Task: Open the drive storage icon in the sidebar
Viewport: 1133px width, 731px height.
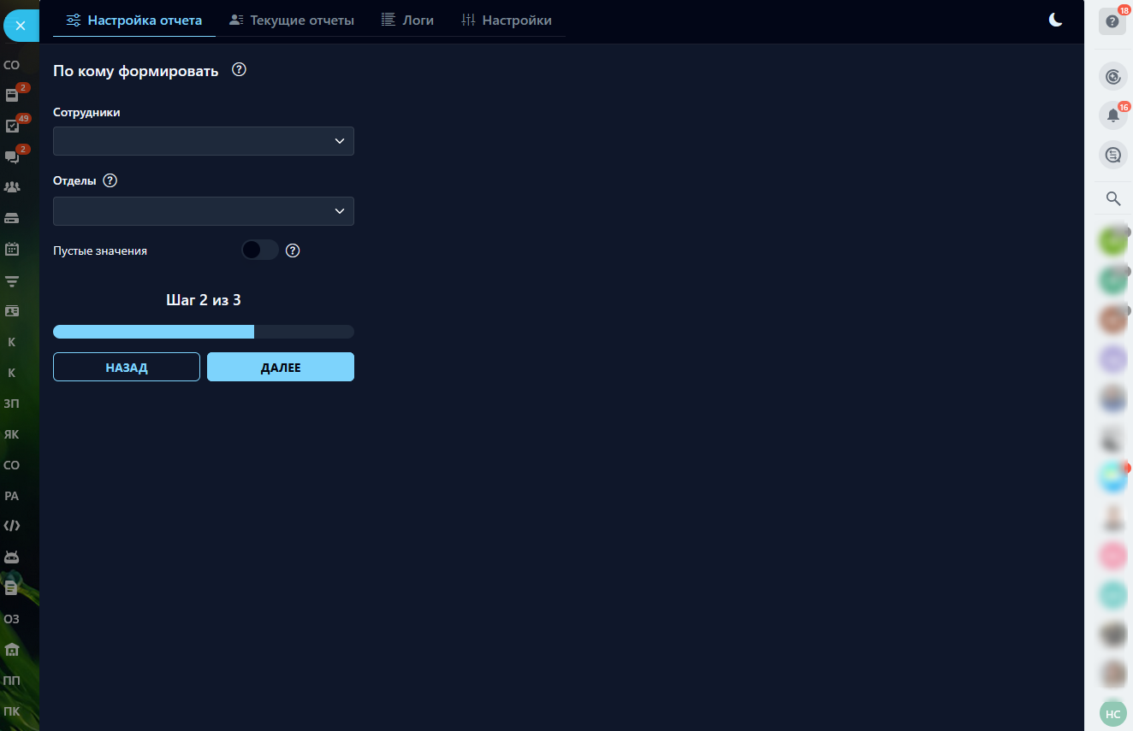Action: tap(12, 218)
